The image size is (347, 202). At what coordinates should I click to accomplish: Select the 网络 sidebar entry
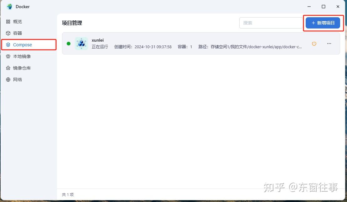[x=18, y=80]
